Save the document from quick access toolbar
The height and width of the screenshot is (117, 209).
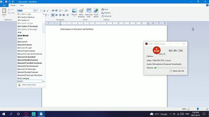(6, 2)
